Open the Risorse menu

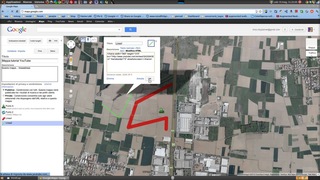[27, 2]
